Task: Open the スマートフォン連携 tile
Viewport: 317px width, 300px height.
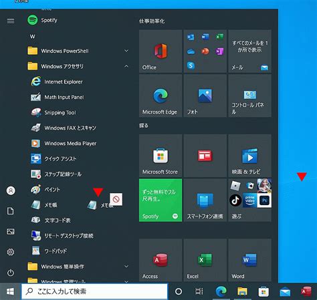Action: click(x=205, y=200)
